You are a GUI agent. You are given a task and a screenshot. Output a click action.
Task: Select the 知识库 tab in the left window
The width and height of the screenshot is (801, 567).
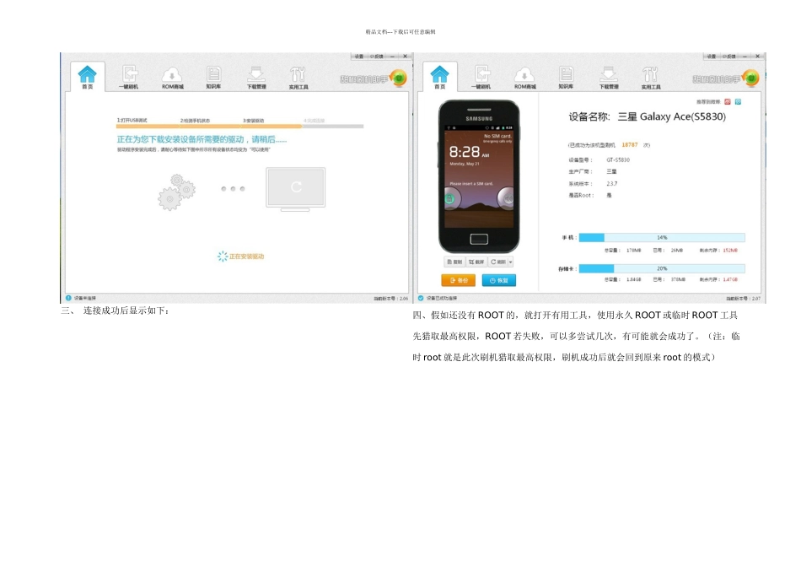coord(214,77)
